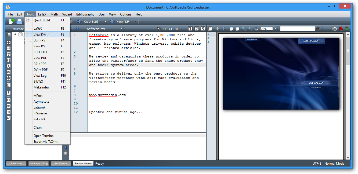358x174 pixels.
Task: Toggle the Structure panel button in status bar
Action: click(16, 163)
